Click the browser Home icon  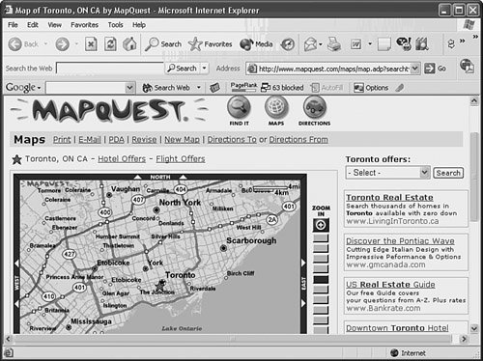129,44
